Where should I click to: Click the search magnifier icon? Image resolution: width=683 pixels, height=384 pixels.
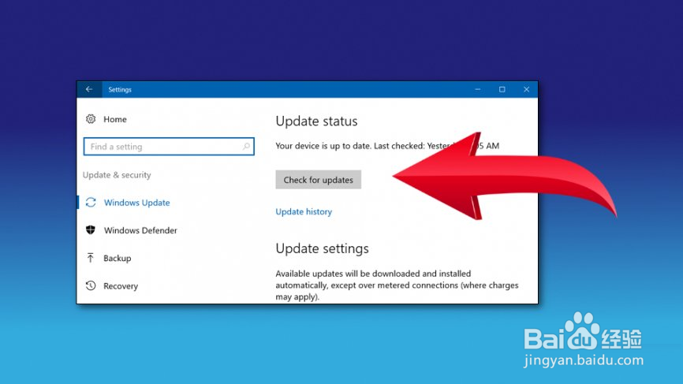(246, 147)
